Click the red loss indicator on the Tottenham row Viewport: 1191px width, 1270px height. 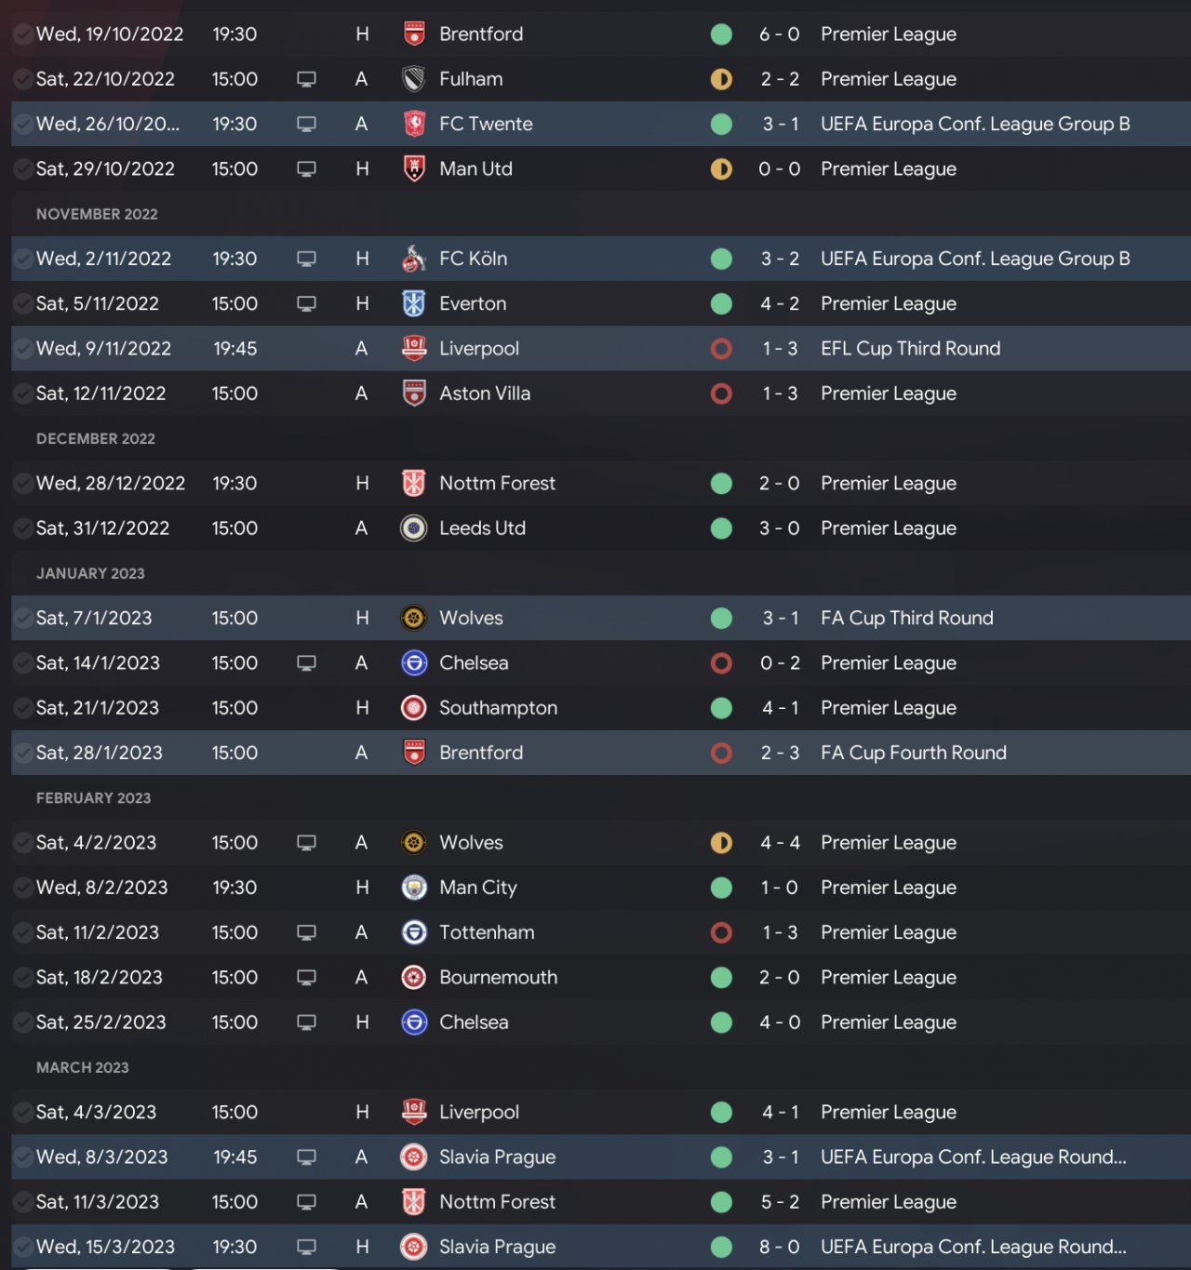click(721, 932)
